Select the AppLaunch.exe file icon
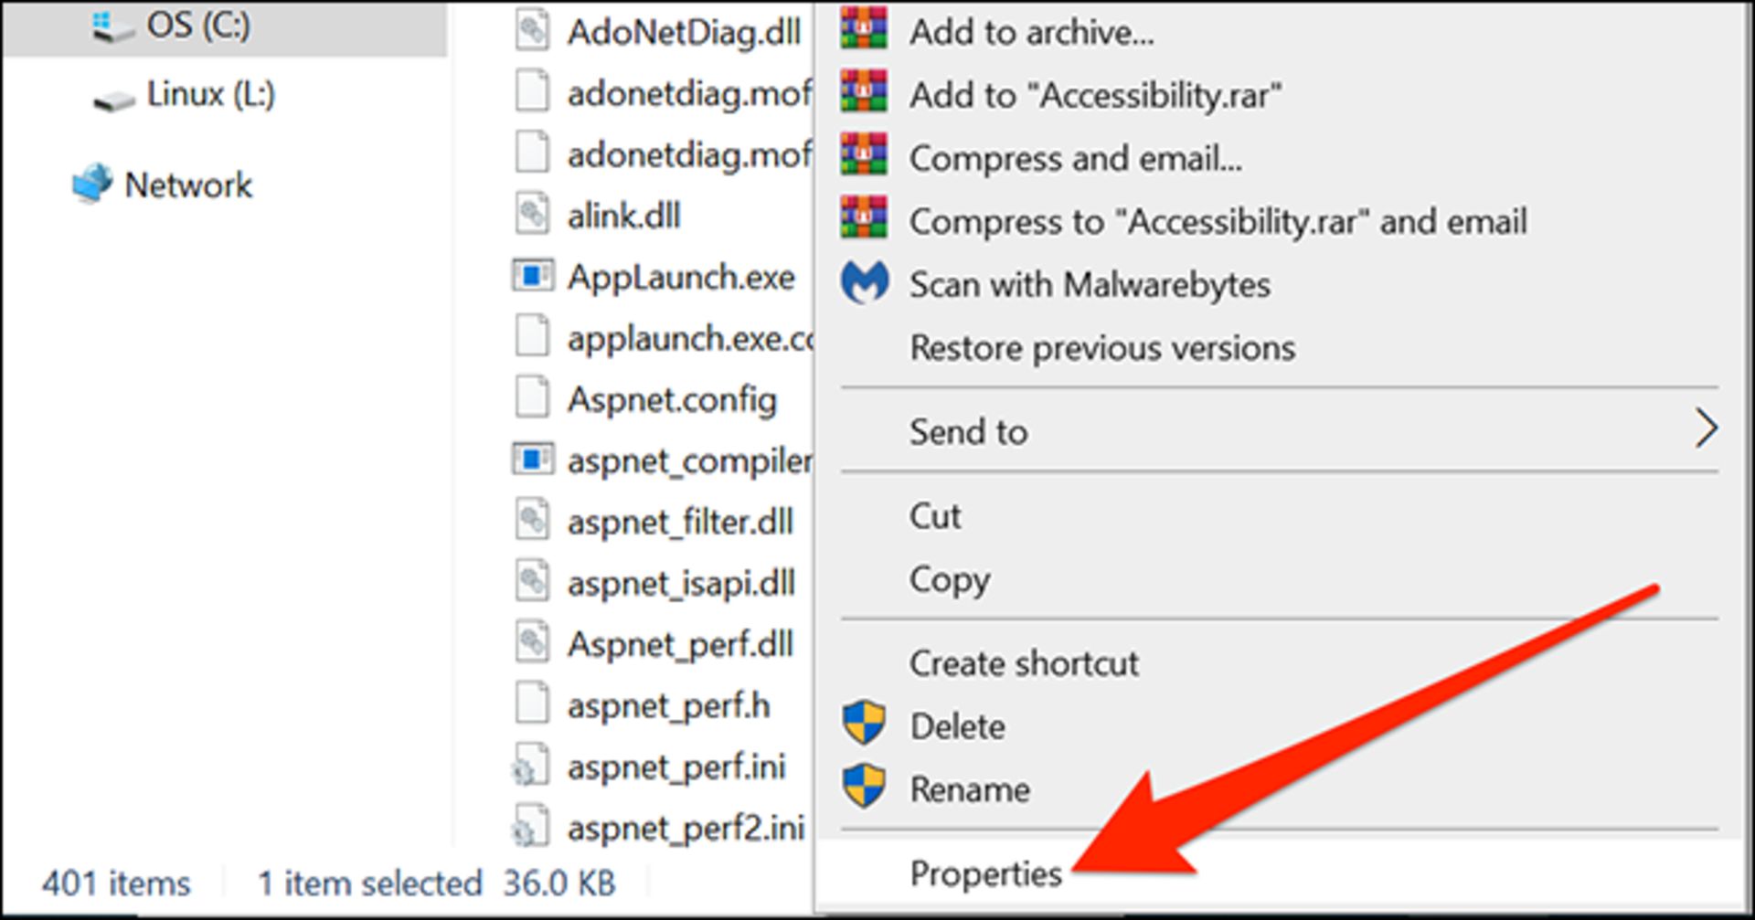 point(532,276)
